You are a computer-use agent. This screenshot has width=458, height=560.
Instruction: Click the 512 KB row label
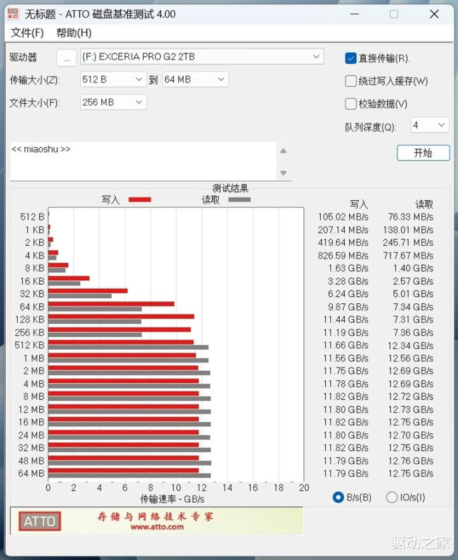[30, 345]
